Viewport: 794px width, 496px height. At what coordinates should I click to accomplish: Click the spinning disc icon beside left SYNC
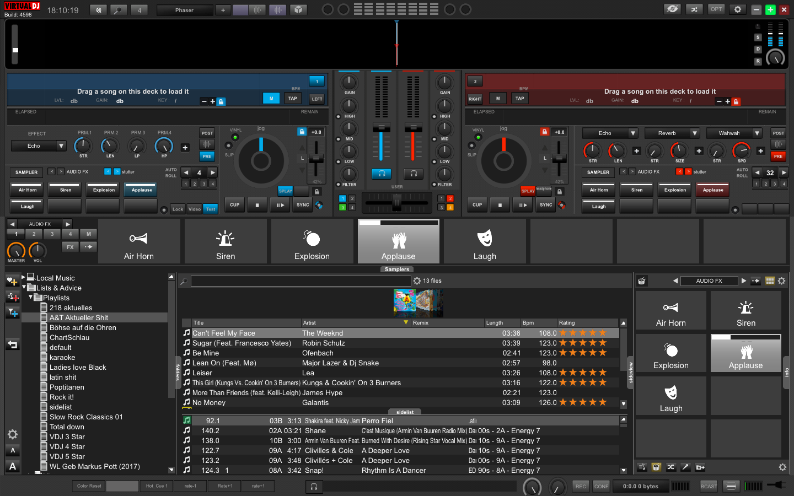click(319, 205)
